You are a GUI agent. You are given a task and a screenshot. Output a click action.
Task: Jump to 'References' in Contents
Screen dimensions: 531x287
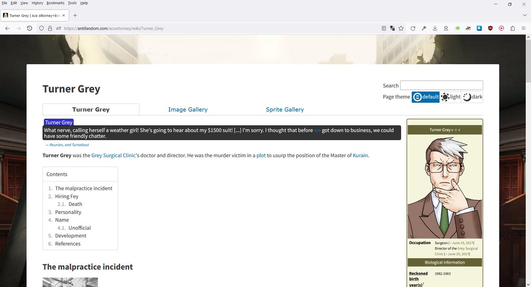tap(68, 244)
